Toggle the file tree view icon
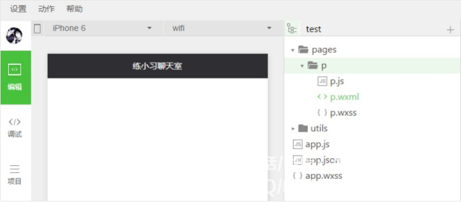The width and height of the screenshot is (461, 202). (x=292, y=29)
